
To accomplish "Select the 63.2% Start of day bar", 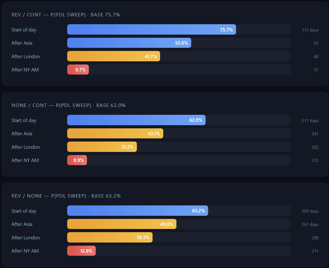I will (138, 211).
